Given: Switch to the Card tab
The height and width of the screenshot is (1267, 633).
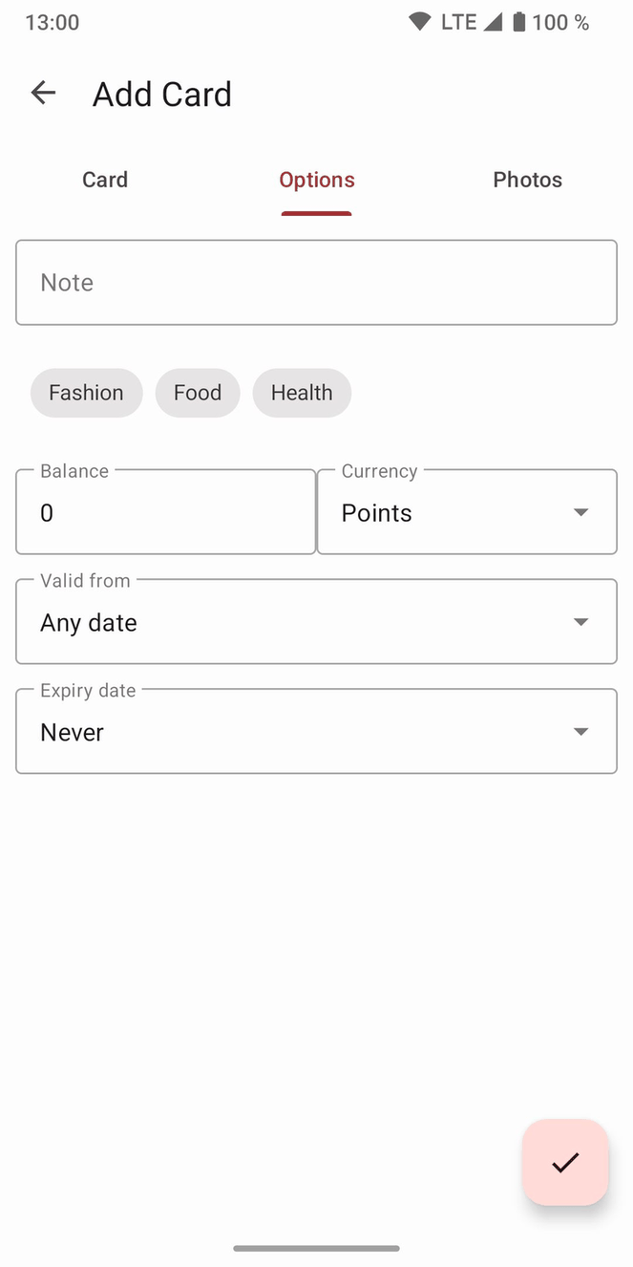Looking at the screenshot, I should click(105, 180).
